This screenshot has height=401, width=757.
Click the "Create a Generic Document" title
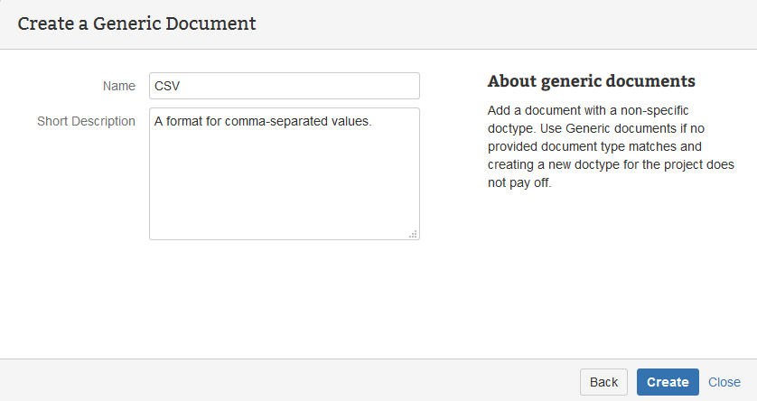pyautogui.click(x=136, y=23)
